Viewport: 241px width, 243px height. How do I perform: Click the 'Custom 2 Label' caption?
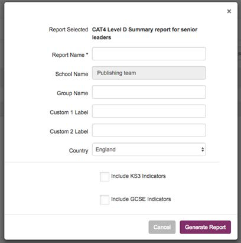pos(69,131)
